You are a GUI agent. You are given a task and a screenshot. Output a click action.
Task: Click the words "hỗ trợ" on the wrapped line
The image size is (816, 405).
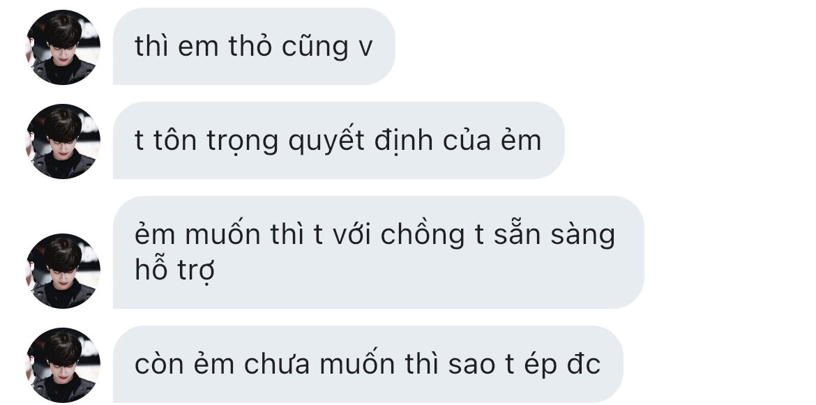click(x=175, y=271)
